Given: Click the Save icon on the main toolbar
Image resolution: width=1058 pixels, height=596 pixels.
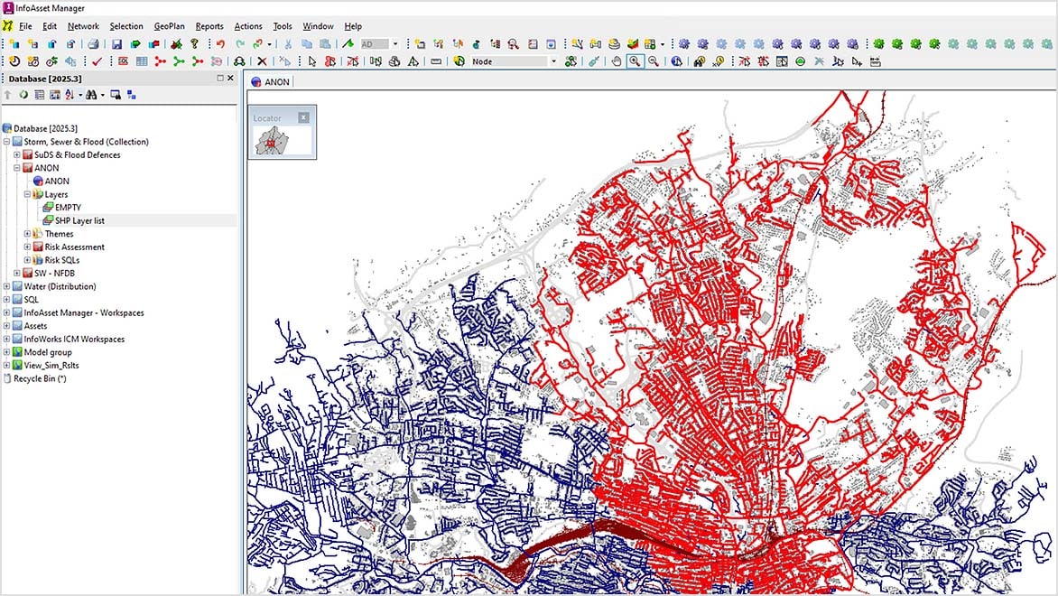Looking at the screenshot, I should (117, 42).
